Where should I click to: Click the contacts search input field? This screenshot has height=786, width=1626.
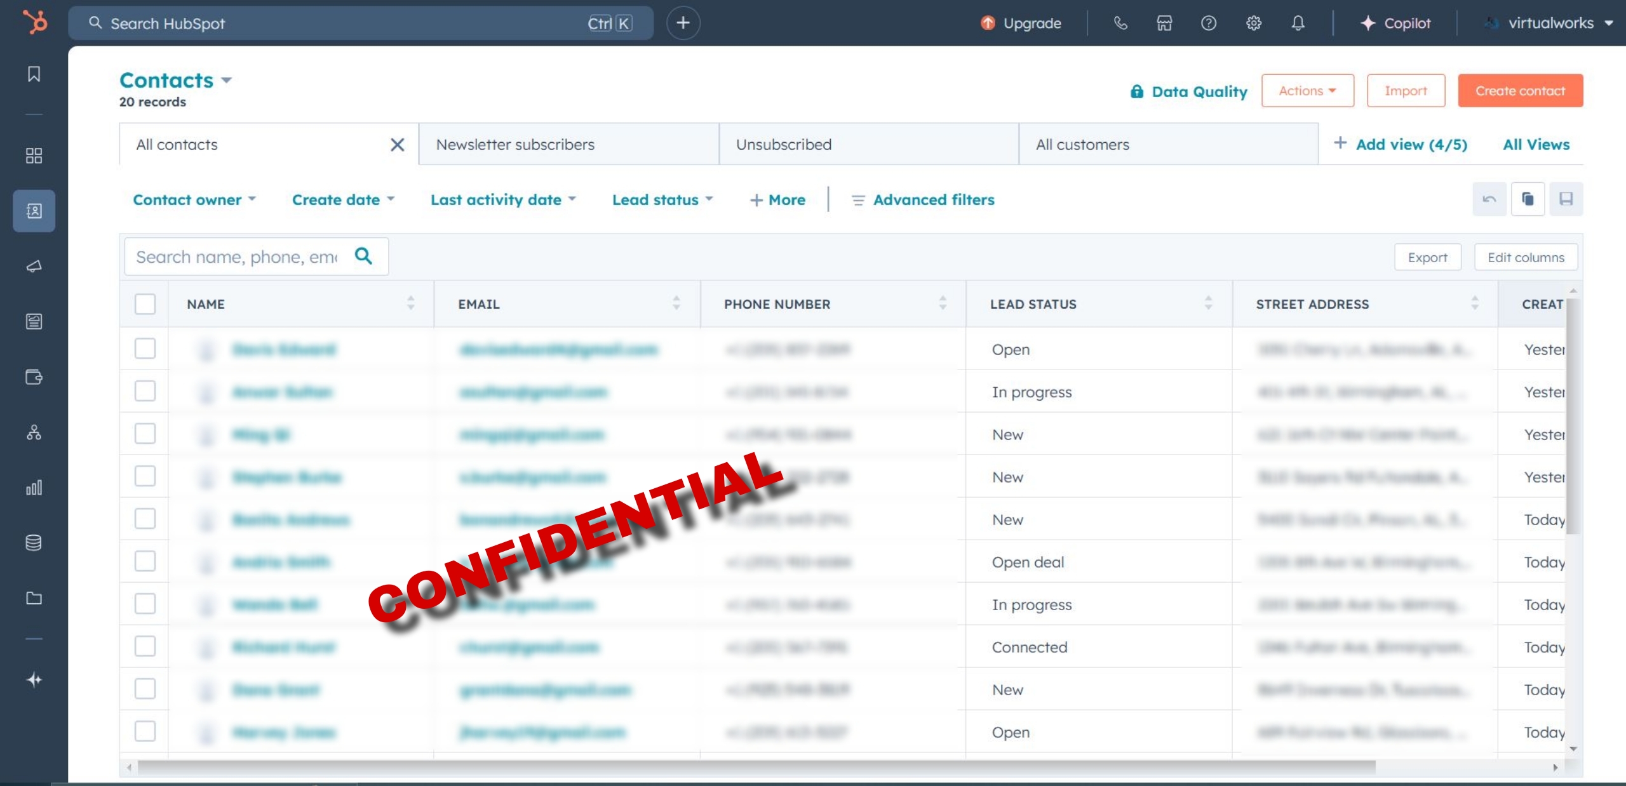coord(238,256)
